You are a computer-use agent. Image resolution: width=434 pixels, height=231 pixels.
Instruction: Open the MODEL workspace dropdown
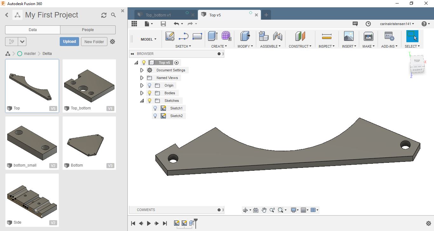148,39
